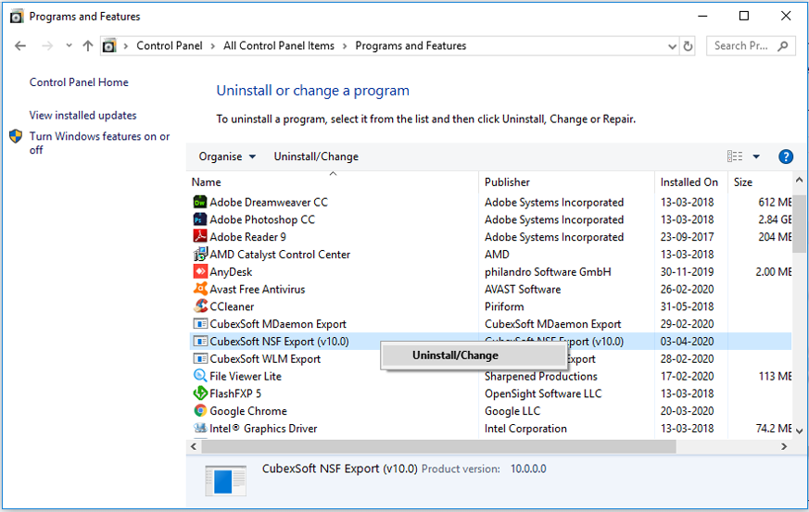Expand the chevron after Control Panel breadcrumb
The height and width of the screenshot is (512, 809).
click(212, 46)
